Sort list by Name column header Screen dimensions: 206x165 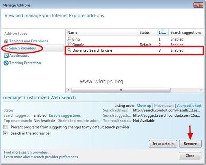(x=102, y=32)
